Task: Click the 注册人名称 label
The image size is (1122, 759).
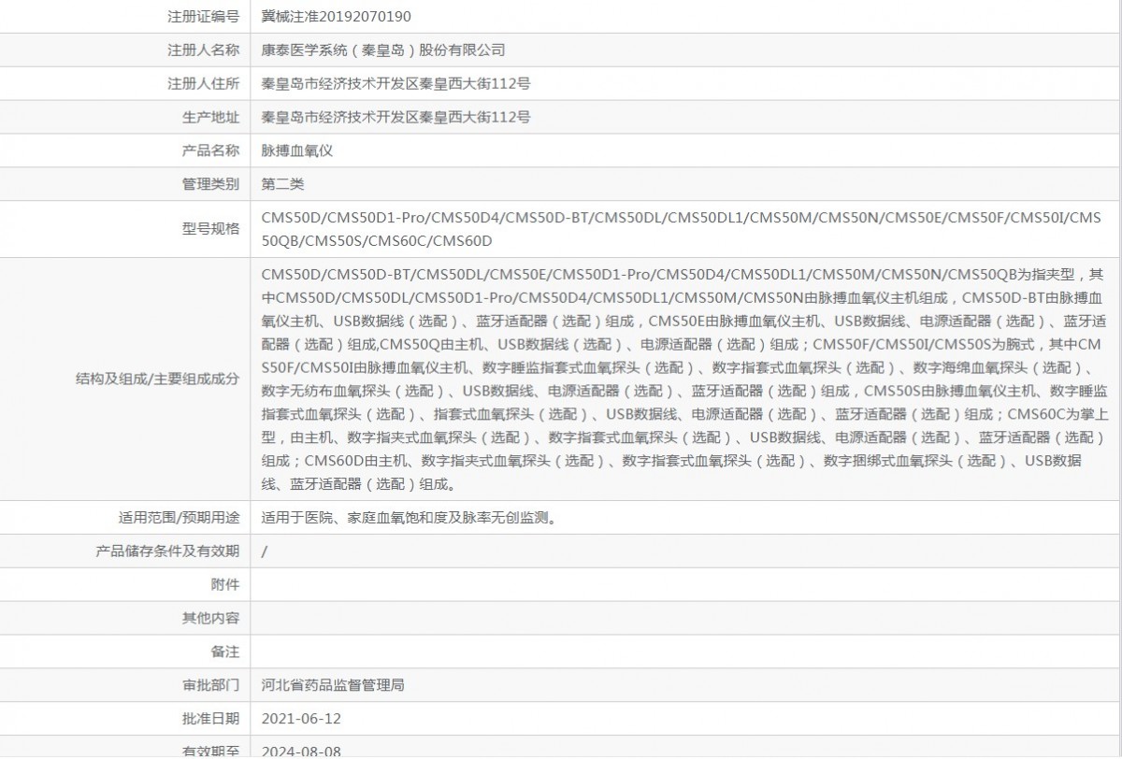Action: (x=203, y=50)
